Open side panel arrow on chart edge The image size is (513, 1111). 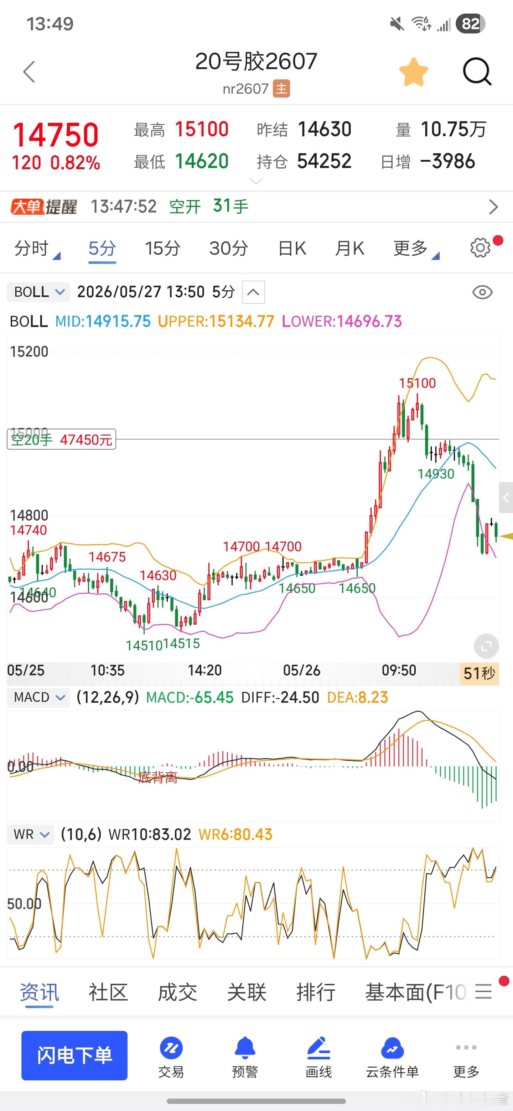click(506, 498)
